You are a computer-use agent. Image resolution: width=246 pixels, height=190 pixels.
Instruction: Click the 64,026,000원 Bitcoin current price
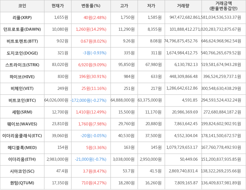[x=56, y=100]
